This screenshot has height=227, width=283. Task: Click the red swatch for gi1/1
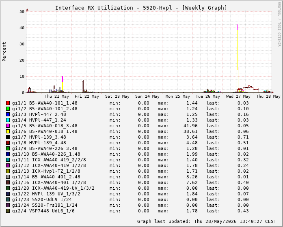click(x=8, y=103)
